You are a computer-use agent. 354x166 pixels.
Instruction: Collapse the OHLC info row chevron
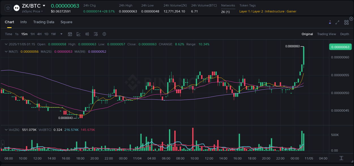pos(6,44)
